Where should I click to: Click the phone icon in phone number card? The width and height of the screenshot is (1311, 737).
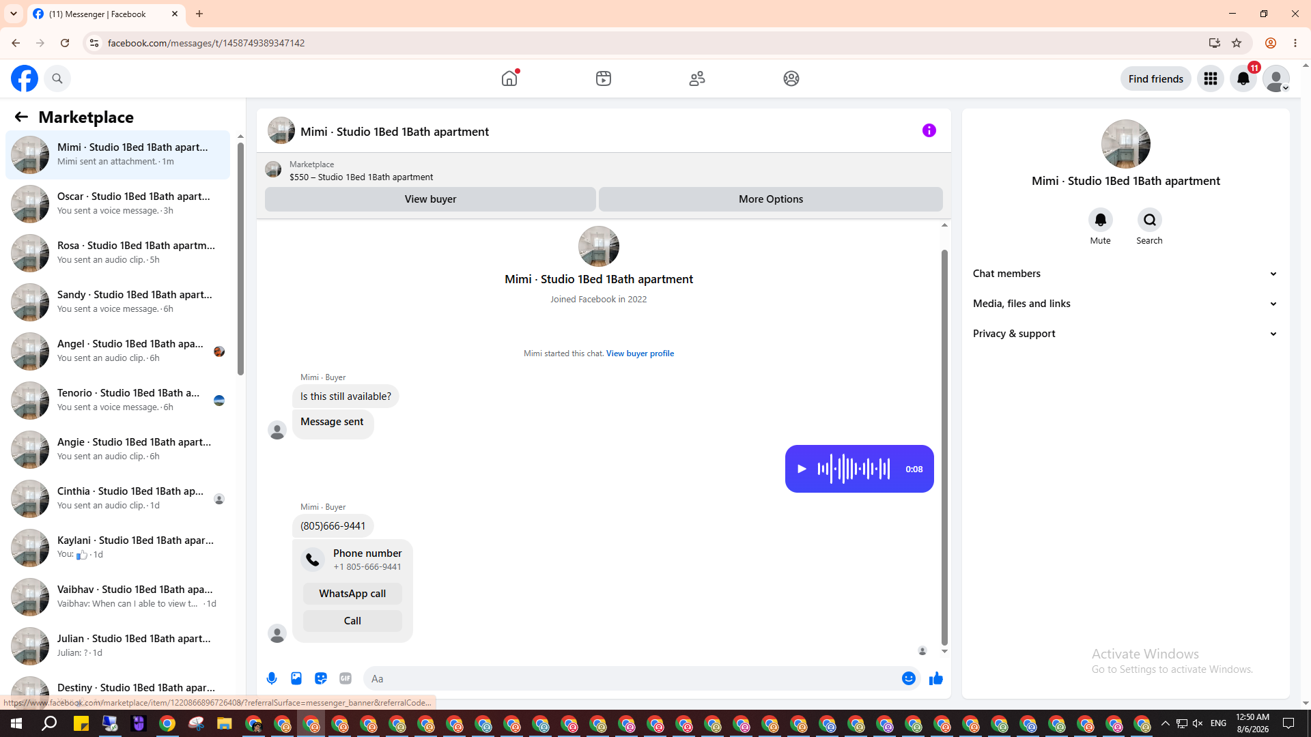click(x=313, y=560)
